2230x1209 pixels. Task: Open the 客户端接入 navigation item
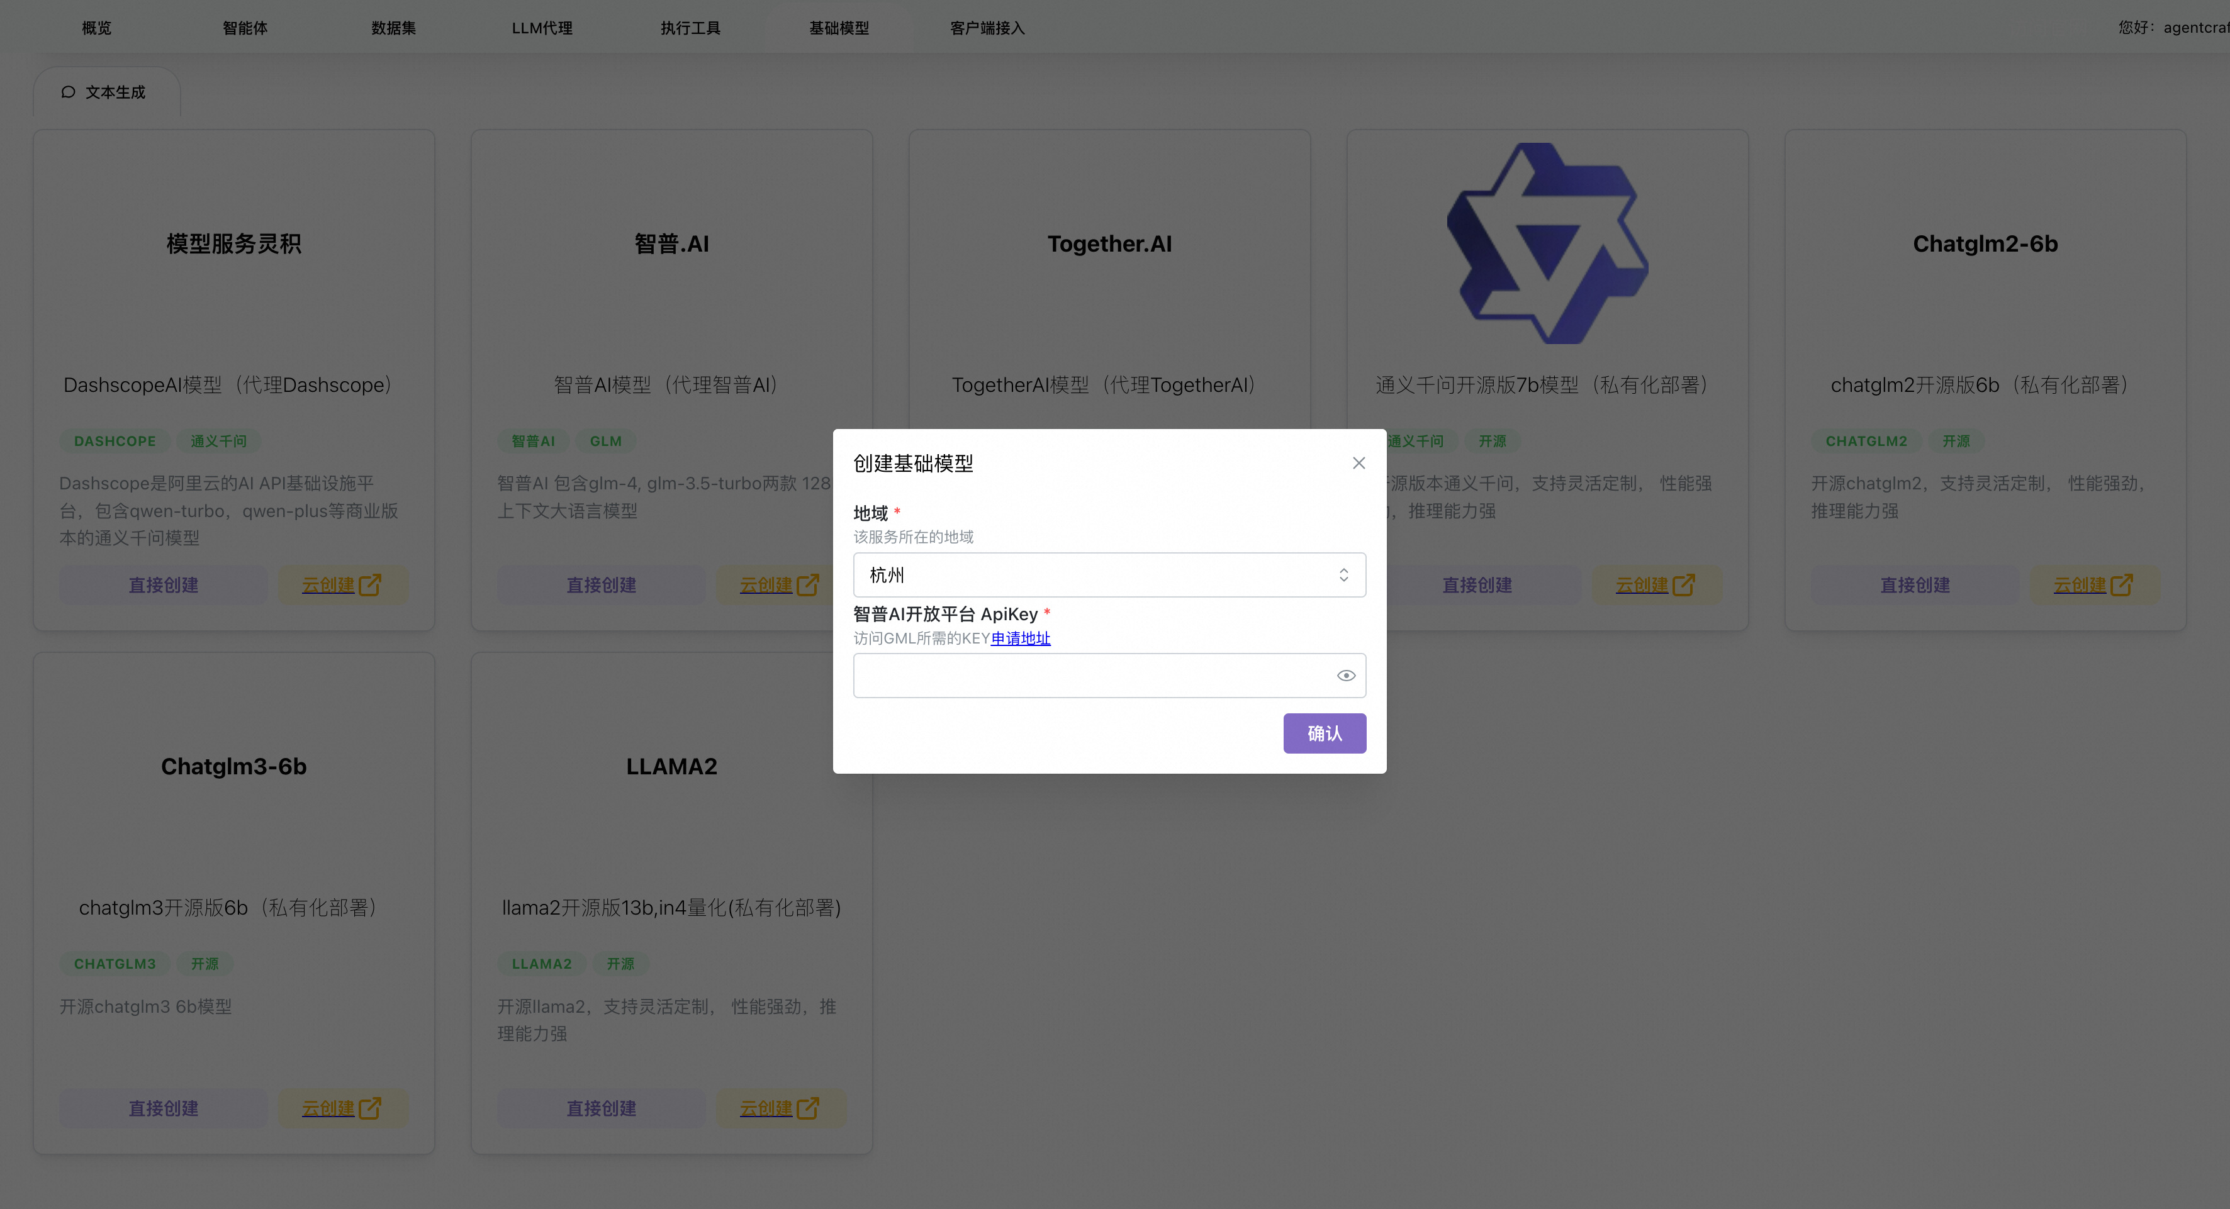pos(987,28)
